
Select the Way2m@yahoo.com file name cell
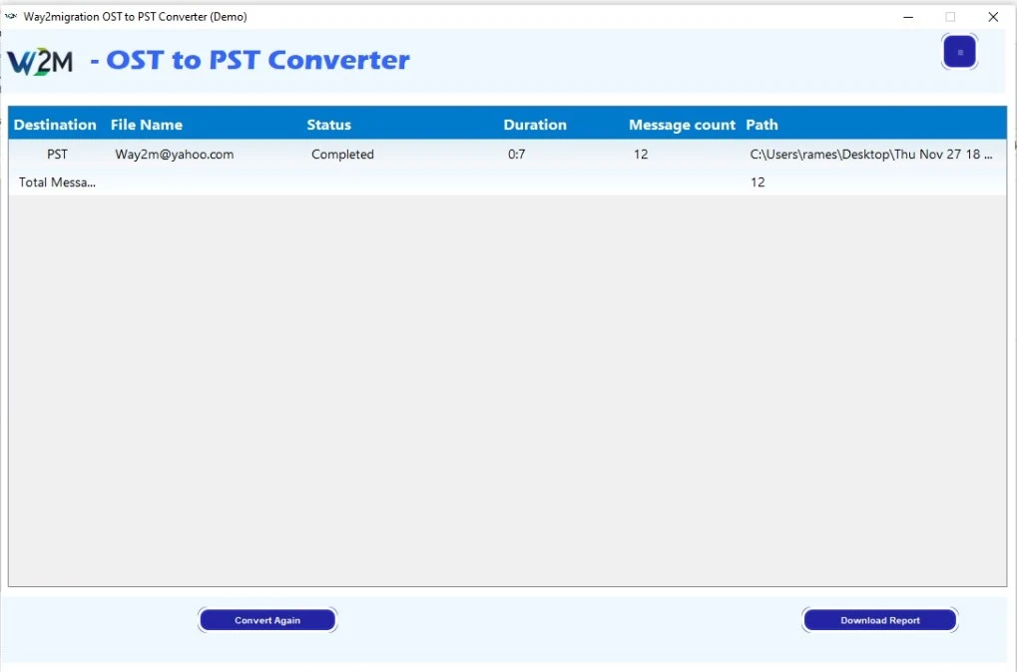tap(175, 155)
